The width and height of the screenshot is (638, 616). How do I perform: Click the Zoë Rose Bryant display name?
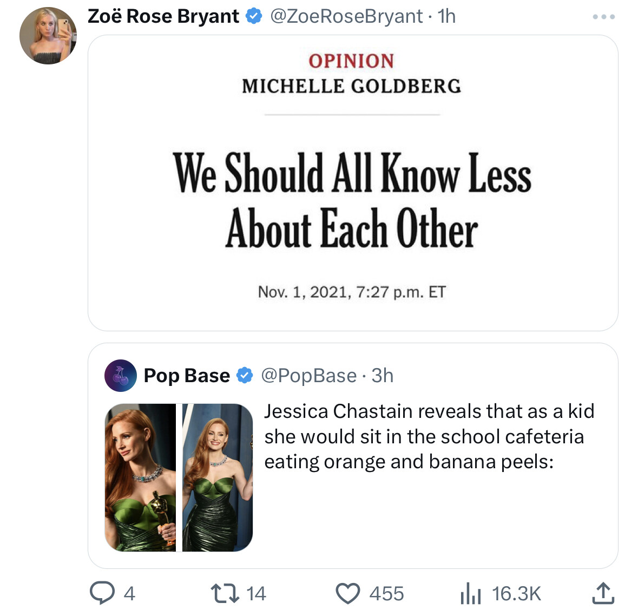click(x=163, y=16)
